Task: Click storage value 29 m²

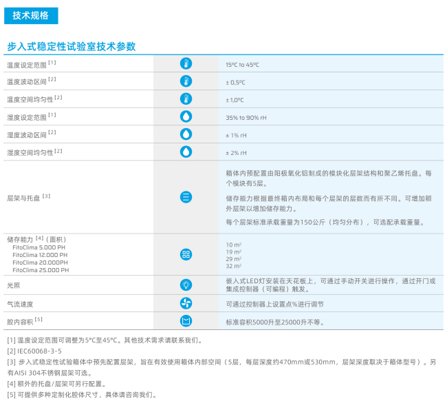Action: (x=234, y=259)
